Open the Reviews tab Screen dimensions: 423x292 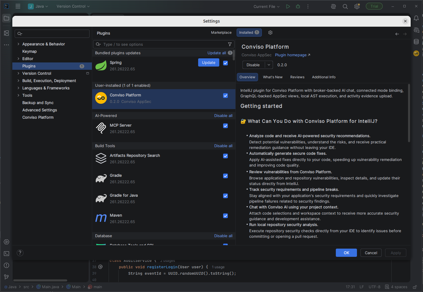(x=297, y=77)
